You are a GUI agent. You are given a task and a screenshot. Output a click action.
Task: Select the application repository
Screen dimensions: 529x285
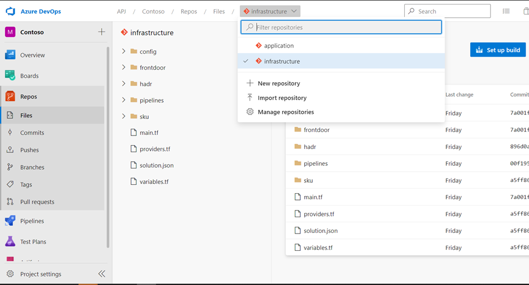(x=278, y=46)
